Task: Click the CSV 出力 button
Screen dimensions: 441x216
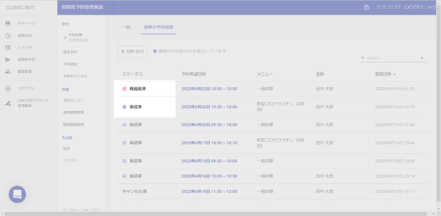Action: pos(133,51)
